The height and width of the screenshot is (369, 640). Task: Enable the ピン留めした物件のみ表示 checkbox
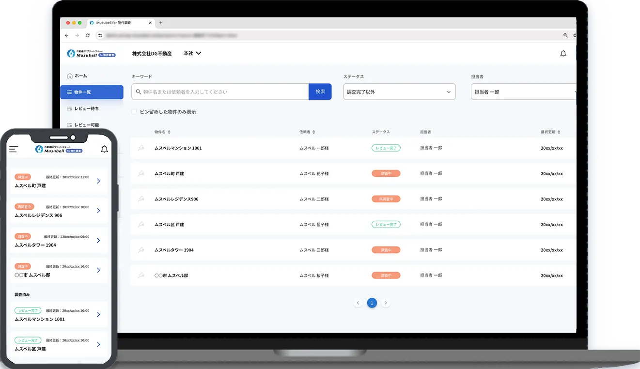coord(134,111)
